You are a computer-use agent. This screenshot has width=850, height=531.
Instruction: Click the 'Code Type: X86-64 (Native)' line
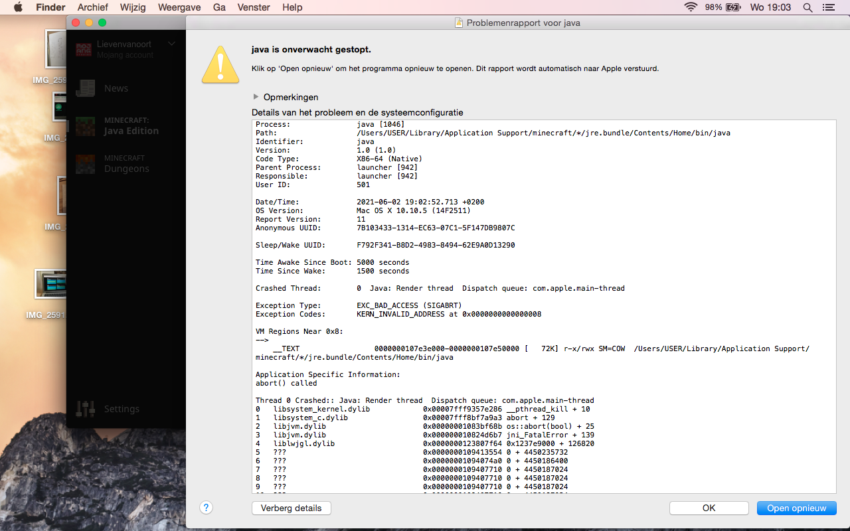point(339,159)
